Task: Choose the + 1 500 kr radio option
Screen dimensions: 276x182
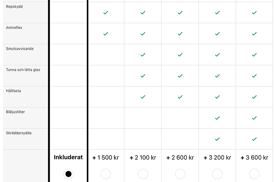Action: pos(106,174)
